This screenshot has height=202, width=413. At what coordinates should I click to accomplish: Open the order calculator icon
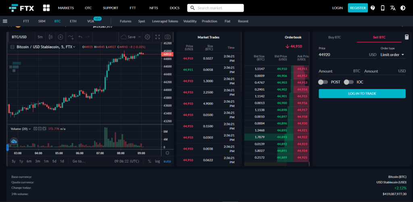(407, 37)
